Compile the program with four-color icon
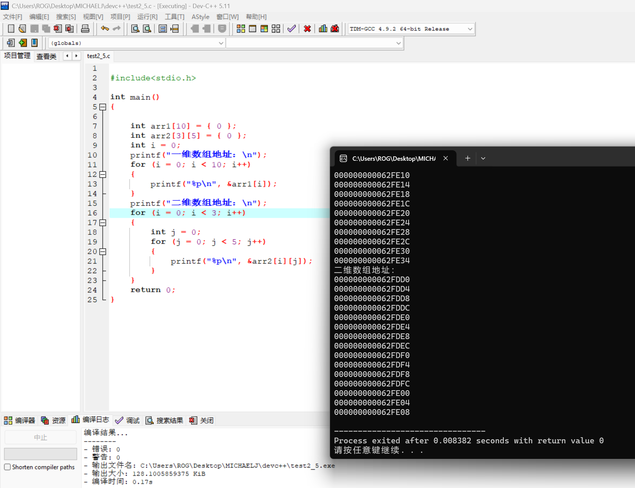635x488 pixels. pyautogui.click(x=241, y=29)
